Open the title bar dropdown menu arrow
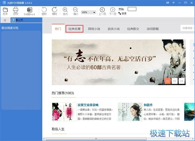This screenshot has height=141, width=195. click(x=173, y=3)
